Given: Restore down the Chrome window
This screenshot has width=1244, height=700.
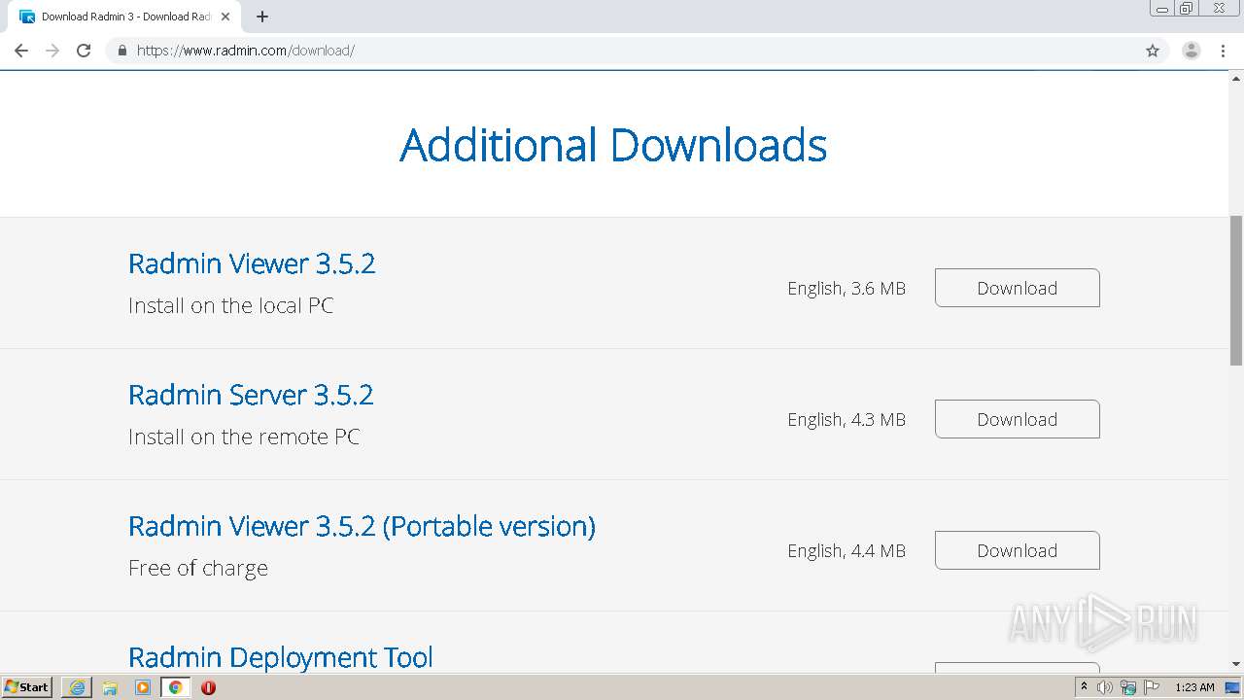Looking at the screenshot, I should tap(1187, 8).
